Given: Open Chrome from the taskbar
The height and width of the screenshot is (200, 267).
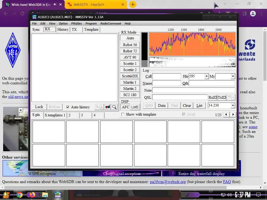Looking at the screenshot, I should point(20,195).
